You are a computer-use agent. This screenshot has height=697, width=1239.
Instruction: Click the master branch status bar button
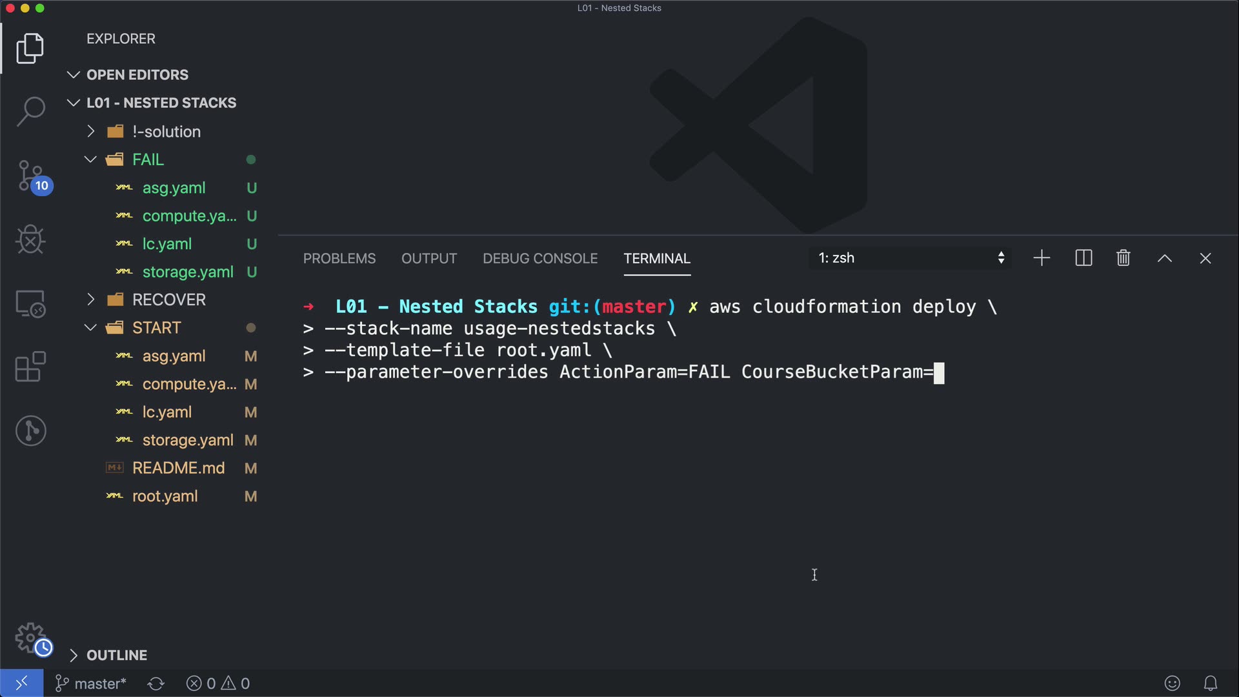[x=91, y=683]
